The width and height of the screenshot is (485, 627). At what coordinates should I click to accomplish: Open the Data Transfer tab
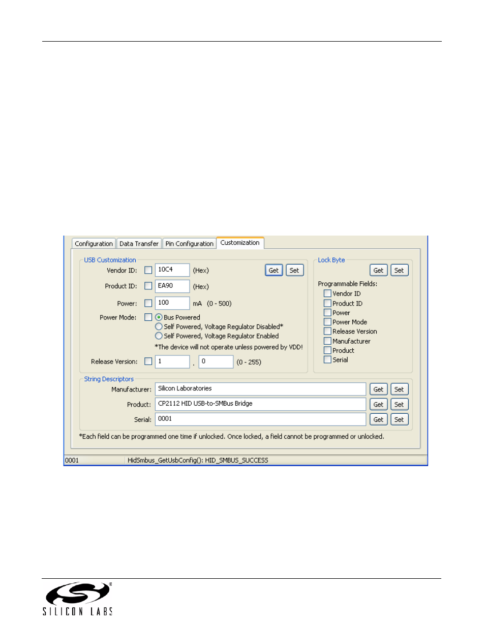click(x=139, y=244)
